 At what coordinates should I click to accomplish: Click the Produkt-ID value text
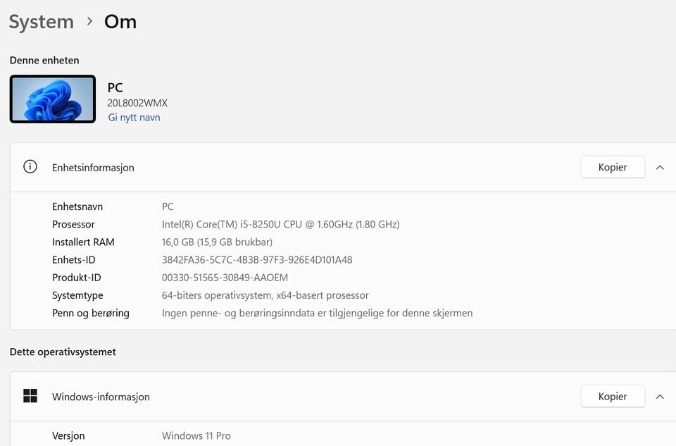click(x=225, y=278)
